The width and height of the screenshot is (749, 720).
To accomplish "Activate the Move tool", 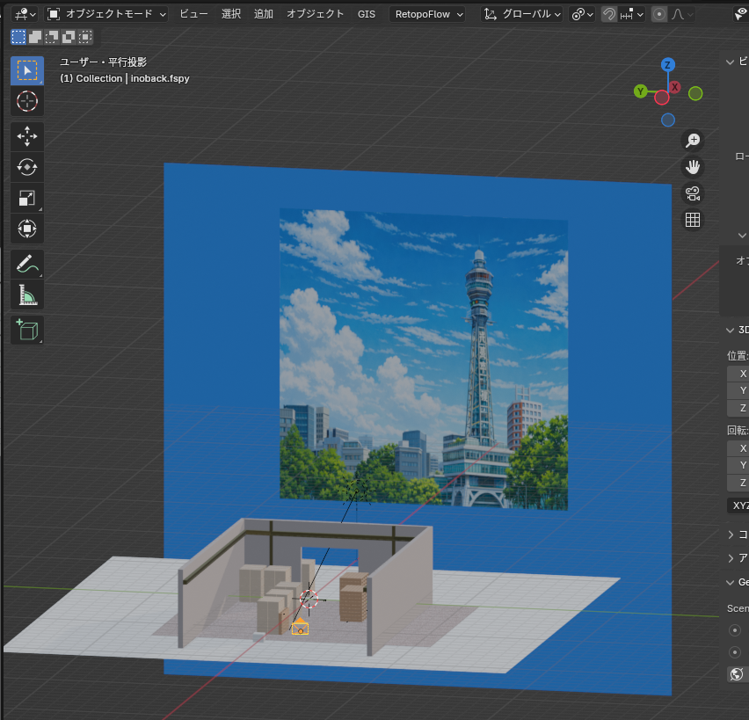I will click(x=27, y=136).
